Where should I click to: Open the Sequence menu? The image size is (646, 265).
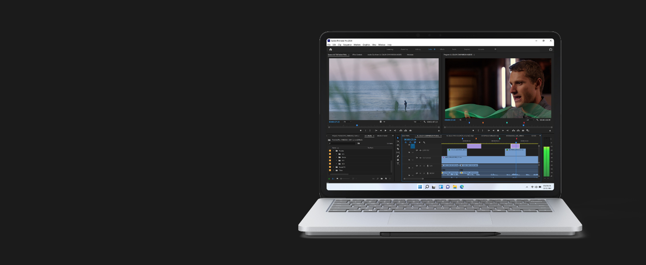tap(347, 45)
